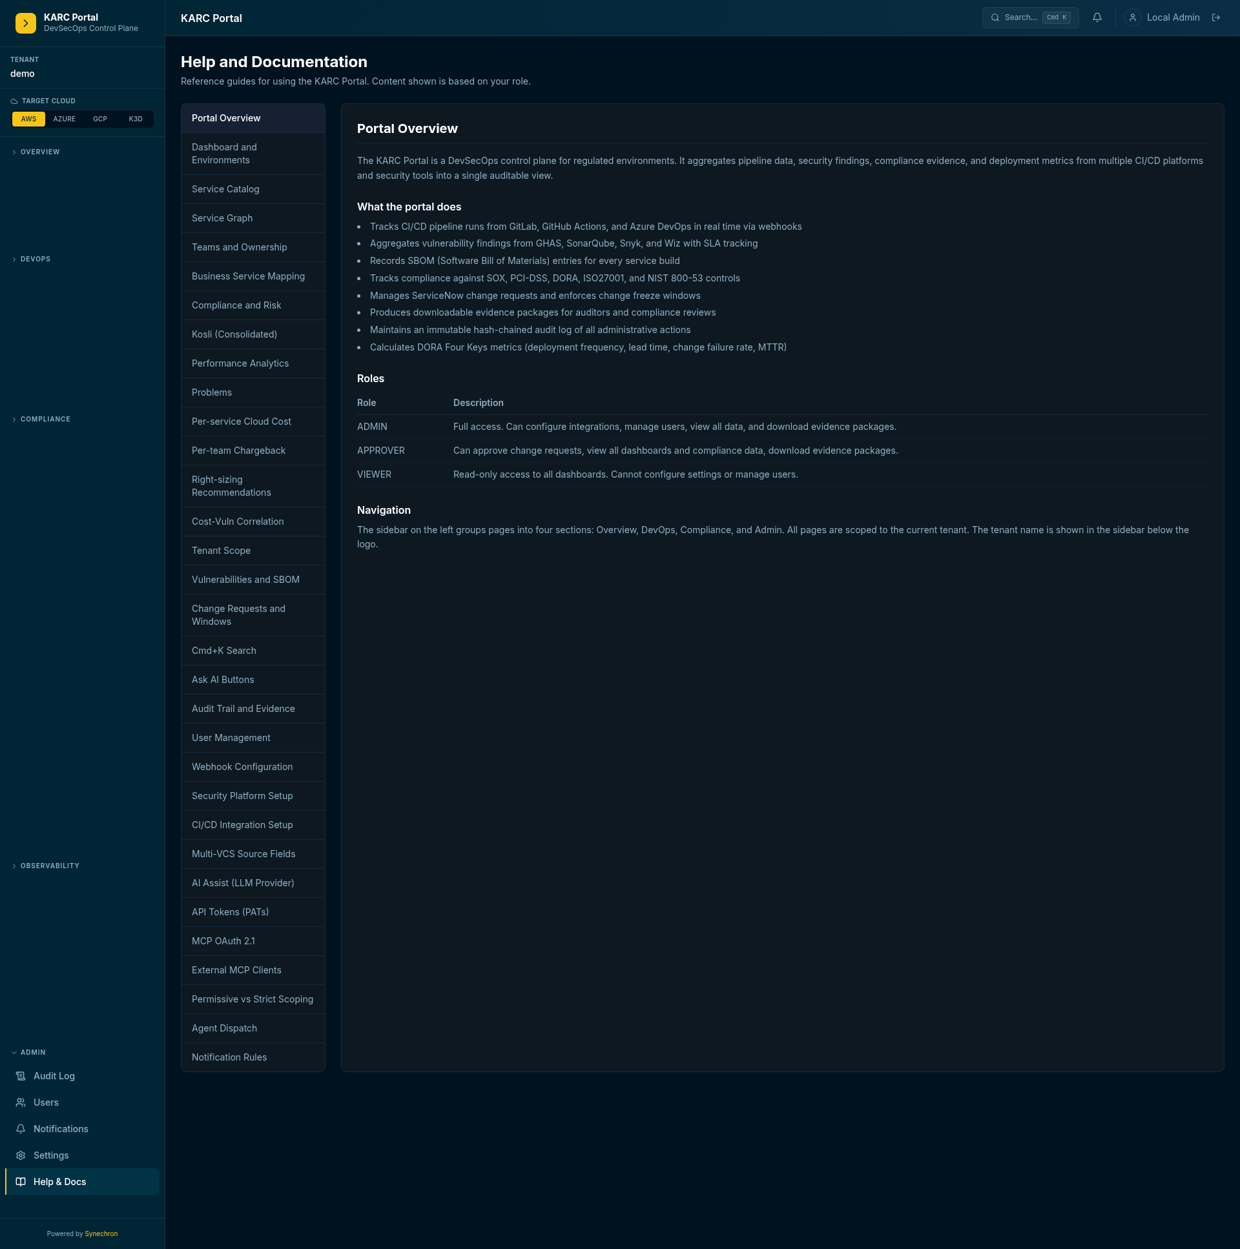Focus the Search input in the top bar

tap(1029, 18)
